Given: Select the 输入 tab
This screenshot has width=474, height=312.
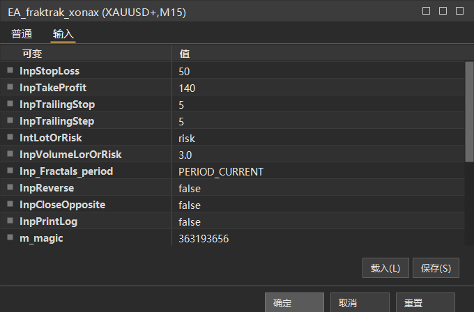Looking at the screenshot, I should click(x=63, y=34).
